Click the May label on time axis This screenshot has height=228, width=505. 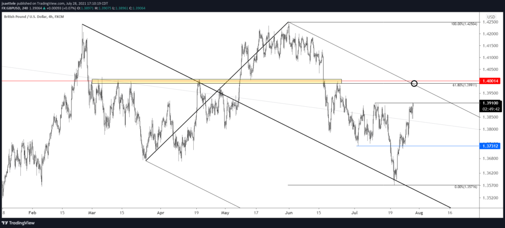[225, 213]
